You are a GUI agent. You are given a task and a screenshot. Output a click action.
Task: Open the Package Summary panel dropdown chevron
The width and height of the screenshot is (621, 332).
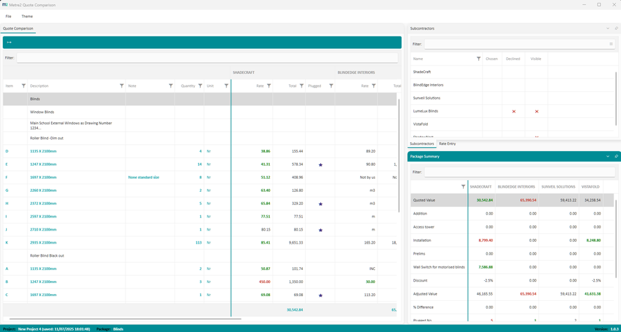608,157
